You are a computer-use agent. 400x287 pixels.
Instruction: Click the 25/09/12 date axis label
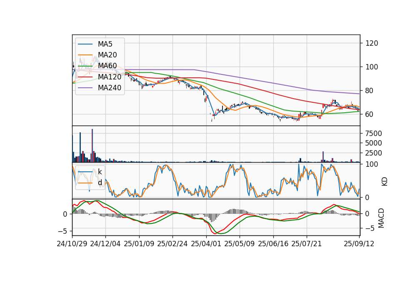click(x=359, y=244)
